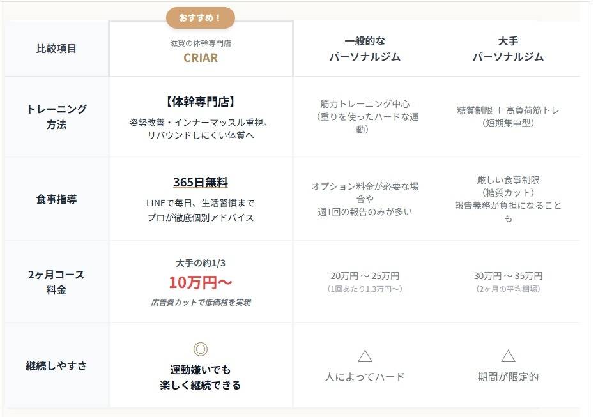Click the おすすめ！ recommendation badge
The image size is (598, 417).
tap(201, 18)
